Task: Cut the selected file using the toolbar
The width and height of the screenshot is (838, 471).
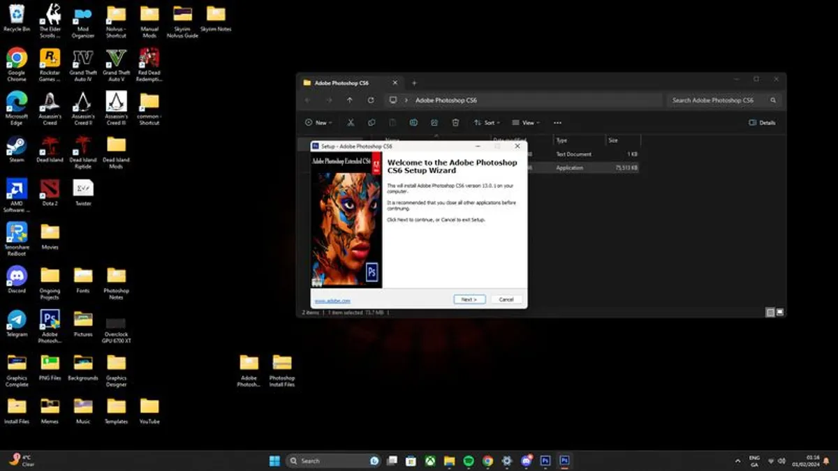Action: coord(351,122)
